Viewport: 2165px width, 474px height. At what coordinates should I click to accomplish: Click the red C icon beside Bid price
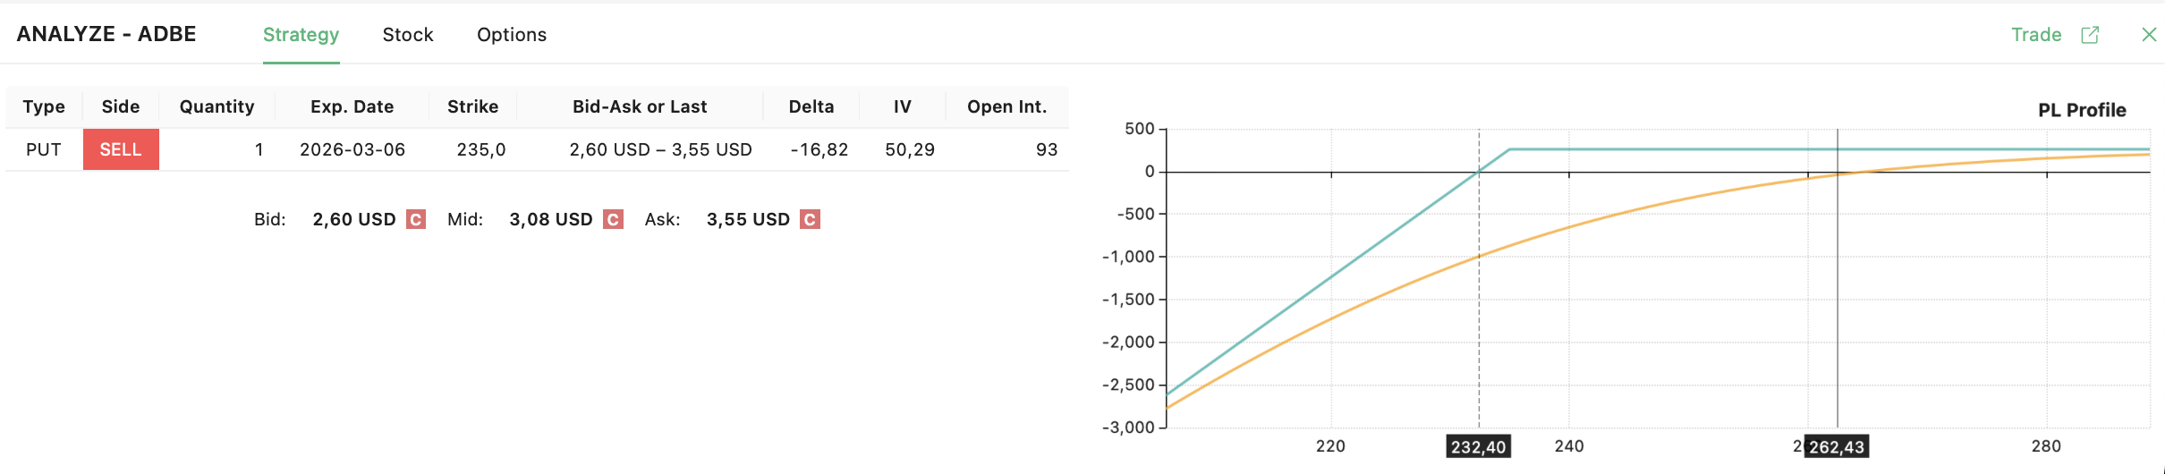[x=416, y=220]
